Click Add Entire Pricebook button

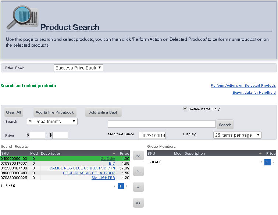[x=55, y=112]
